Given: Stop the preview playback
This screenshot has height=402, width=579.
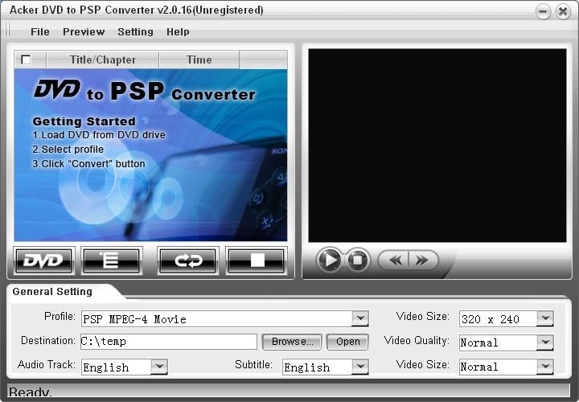Looking at the screenshot, I should click(357, 260).
